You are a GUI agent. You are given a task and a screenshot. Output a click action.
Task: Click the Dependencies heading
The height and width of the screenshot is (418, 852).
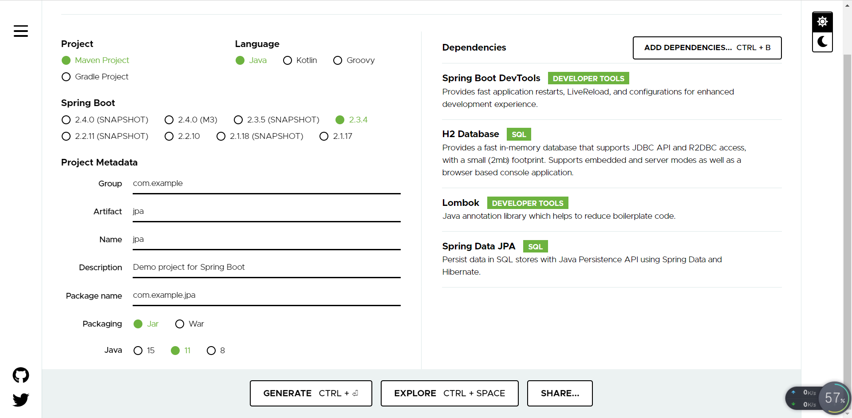[x=474, y=47]
